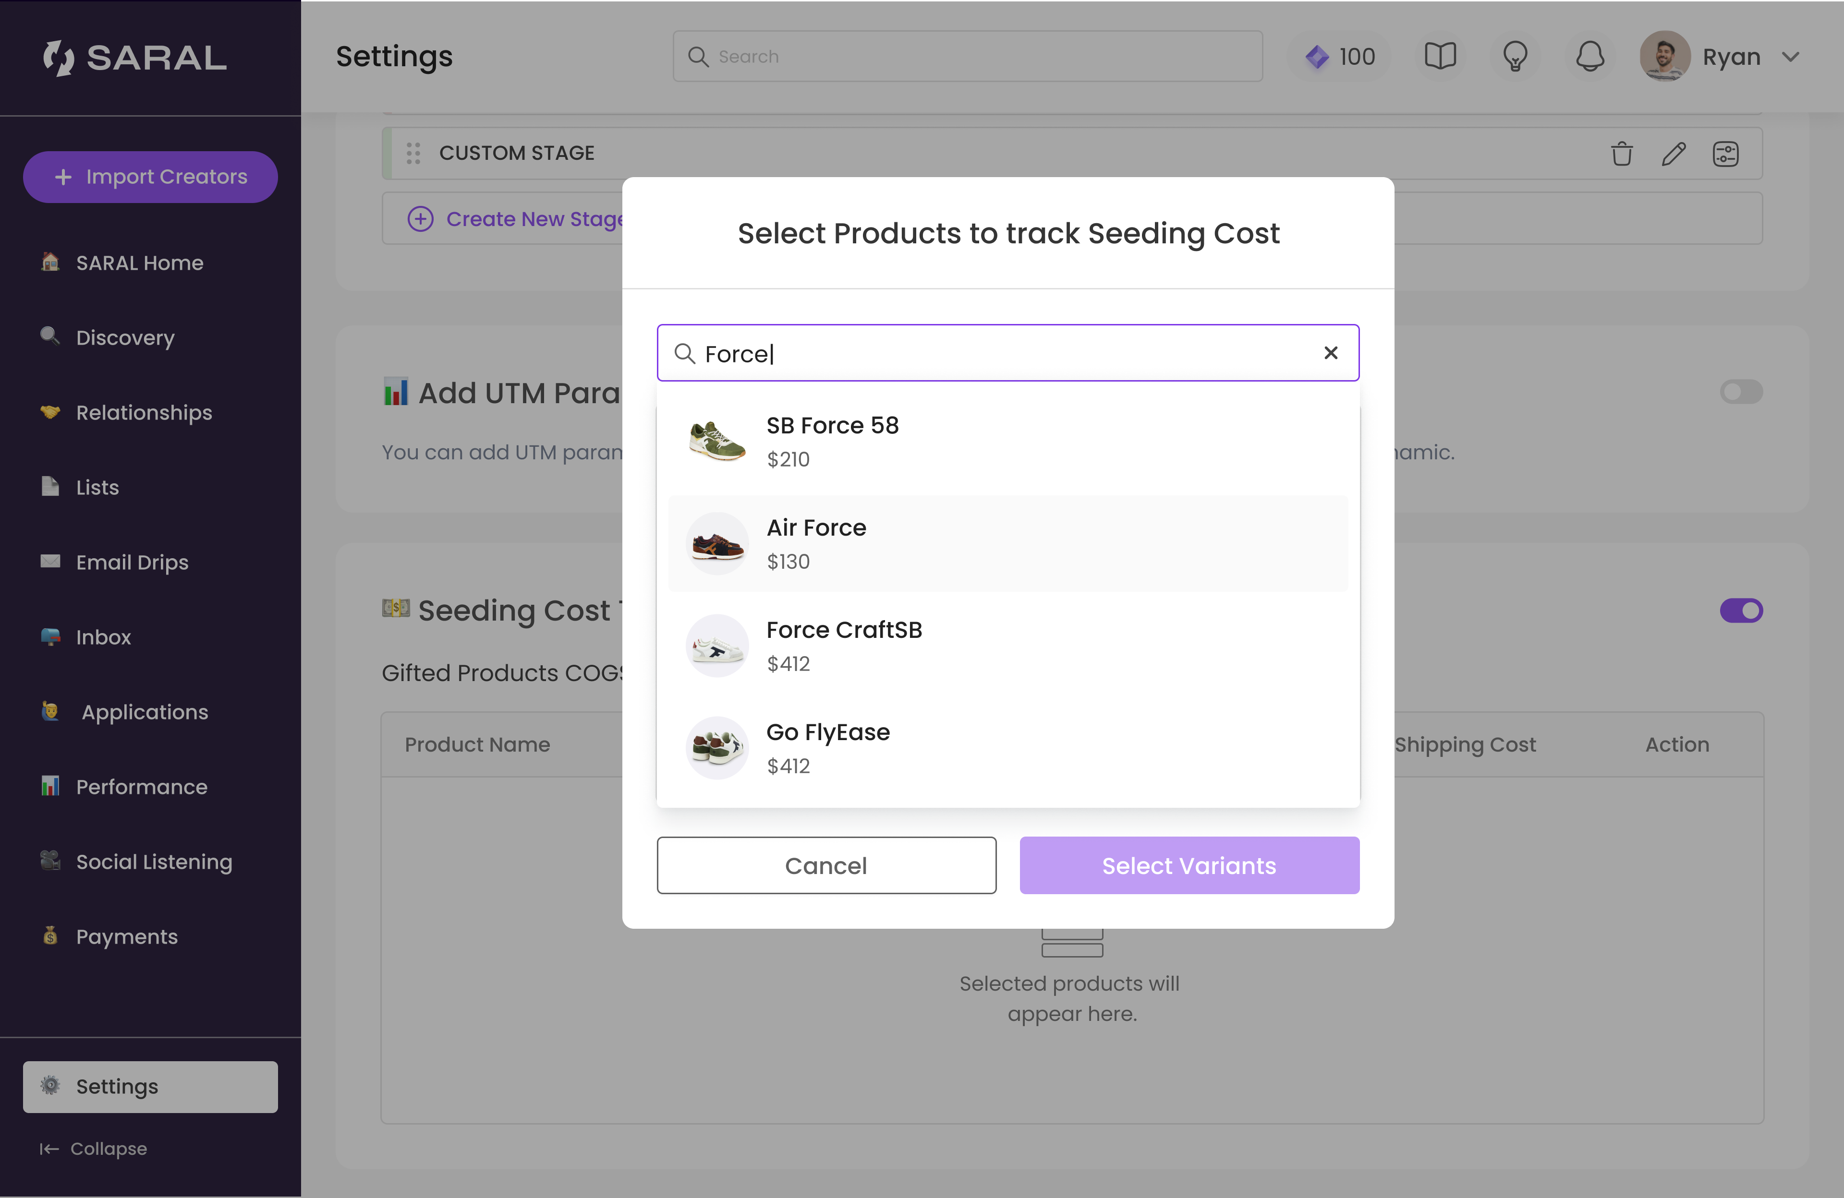This screenshot has width=1844, height=1198.
Task: Clear the Force search with the X icon
Action: coord(1331,353)
